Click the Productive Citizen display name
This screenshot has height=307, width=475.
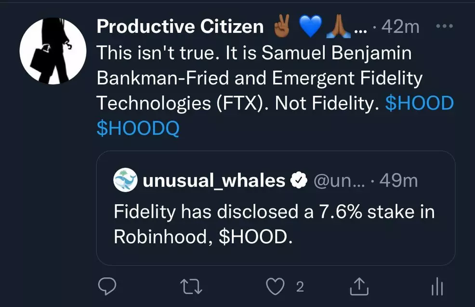(180, 27)
